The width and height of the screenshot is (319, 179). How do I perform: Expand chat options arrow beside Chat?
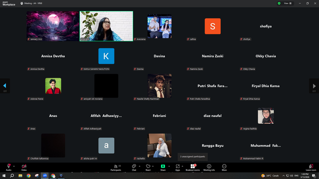pos(140,166)
